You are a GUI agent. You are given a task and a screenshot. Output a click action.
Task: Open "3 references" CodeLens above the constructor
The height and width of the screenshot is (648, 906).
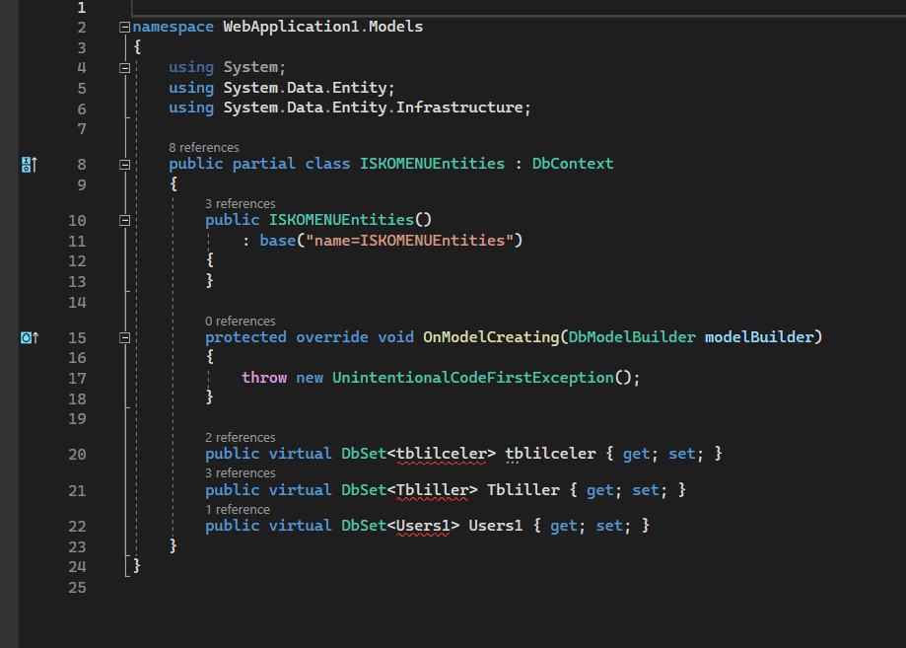pos(240,203)
